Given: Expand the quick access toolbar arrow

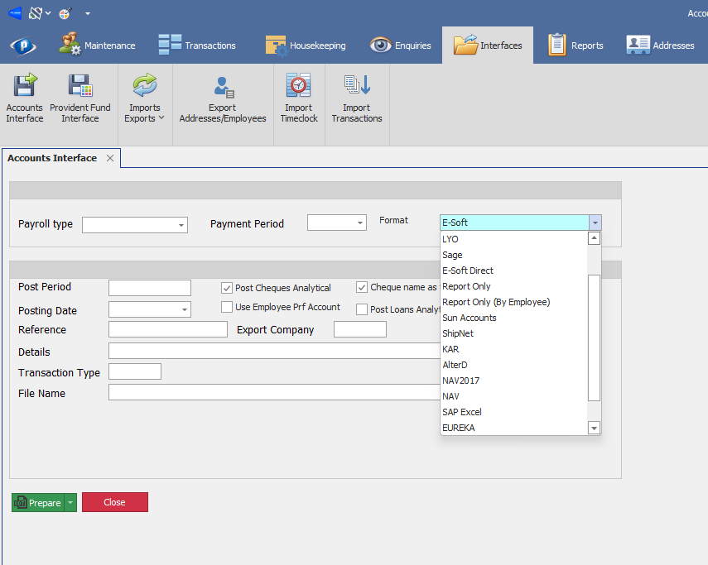Looking at the screenshot, I should pyautogui.click(x=88, y=13).
